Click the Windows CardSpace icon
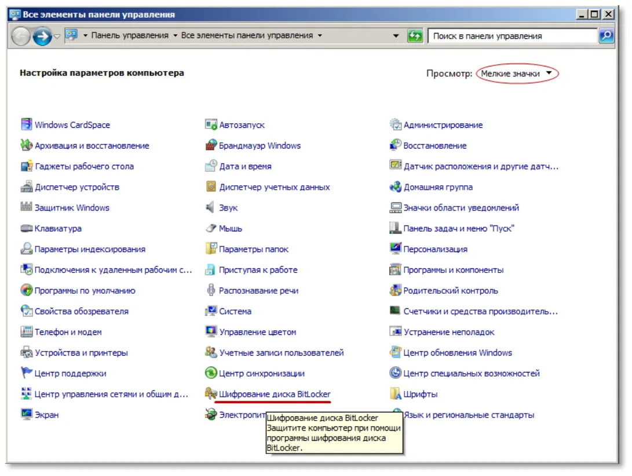 [27, 124]
